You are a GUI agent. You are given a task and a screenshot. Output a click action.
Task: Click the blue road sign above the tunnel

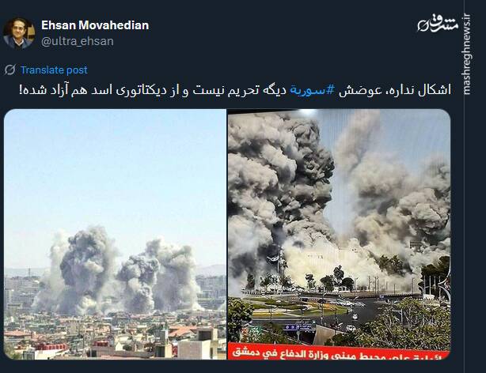(298, 326)
